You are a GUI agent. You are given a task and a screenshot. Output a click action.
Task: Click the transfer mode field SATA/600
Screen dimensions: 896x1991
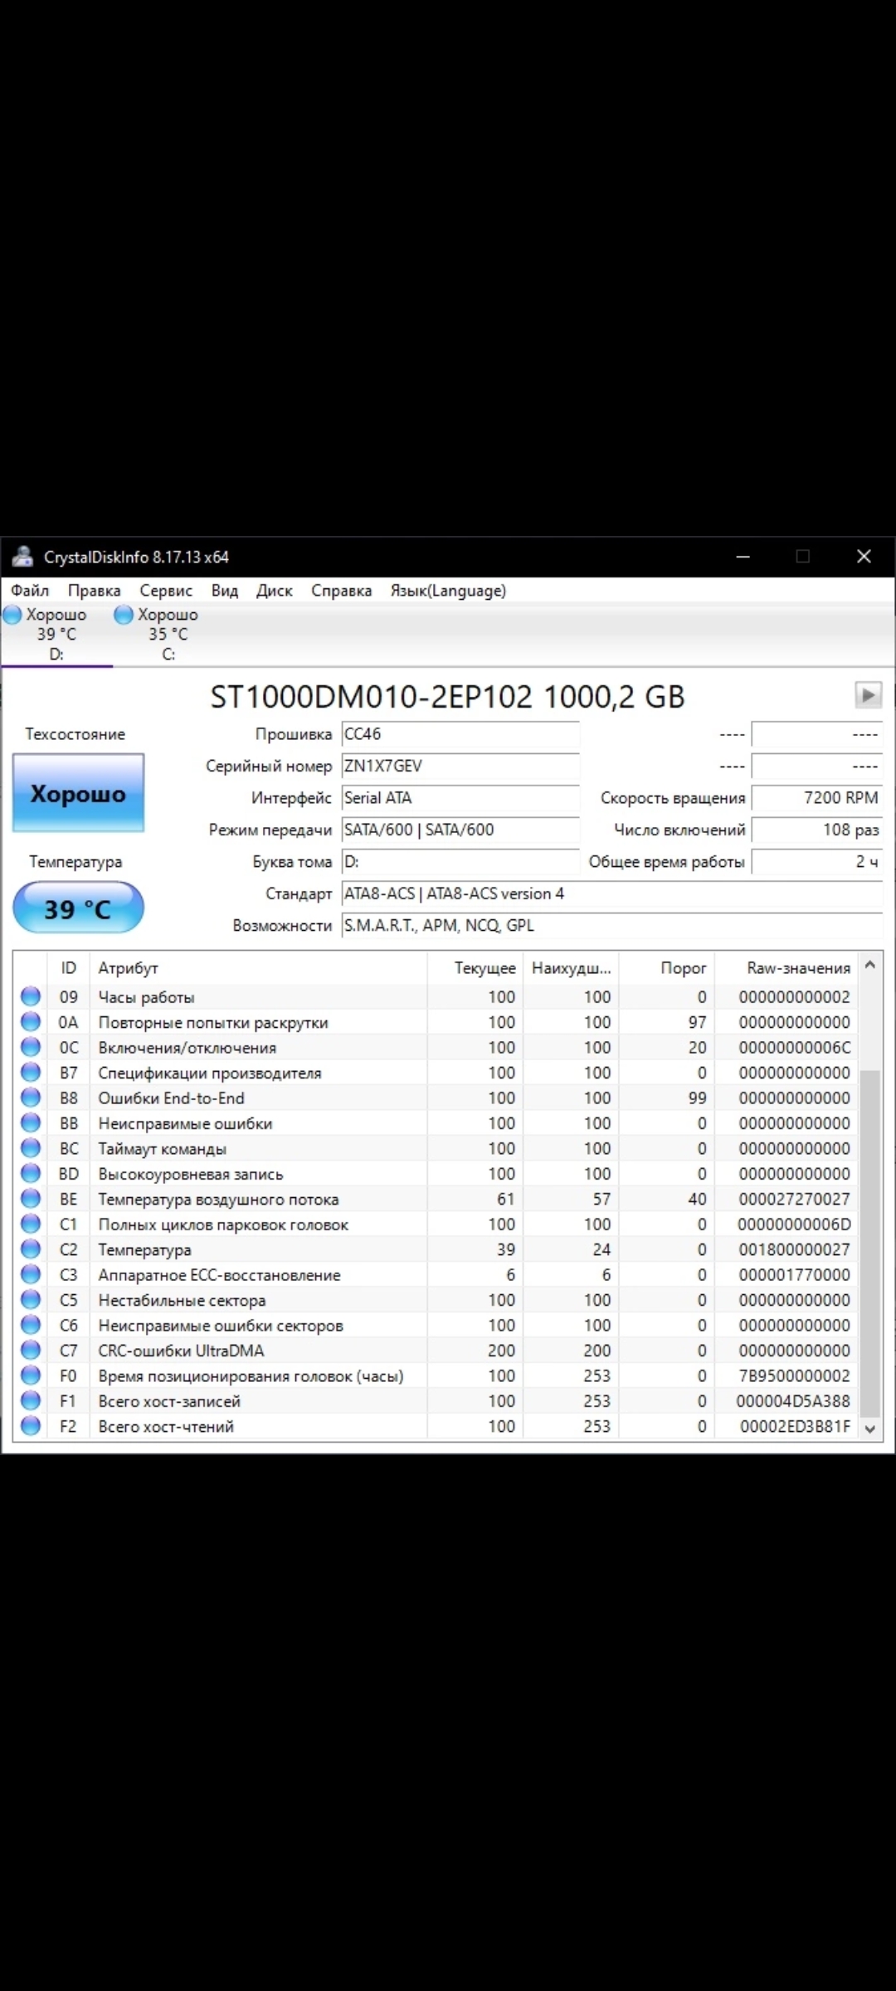(460, 830)
